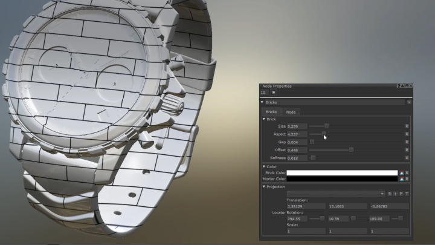Open color picker icon next to Mortar Color
The width and height of the screenshot is (435, 245).
[x=402, y=179]
